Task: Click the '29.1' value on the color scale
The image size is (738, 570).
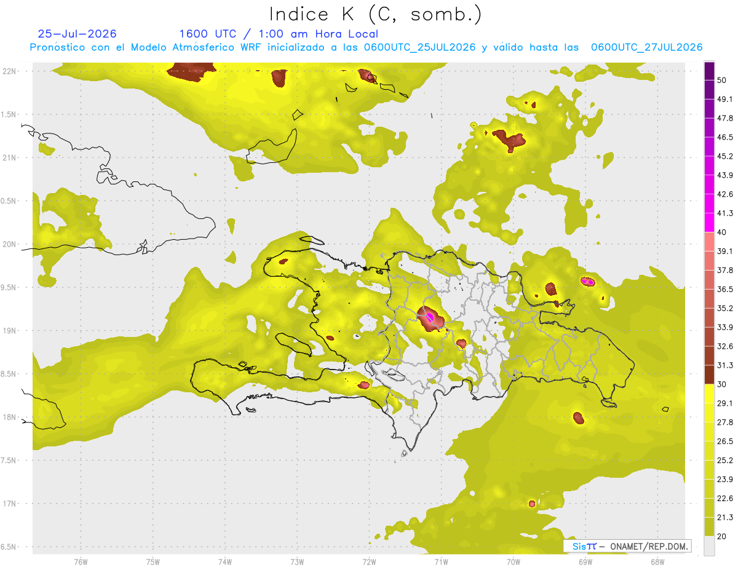Action: pyautogui.click(x=725, y=403)
